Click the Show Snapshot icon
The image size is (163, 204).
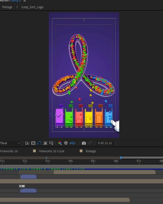(x=90, y=143)
